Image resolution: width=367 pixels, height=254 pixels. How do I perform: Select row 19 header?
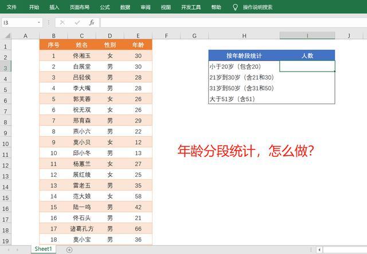5,241
